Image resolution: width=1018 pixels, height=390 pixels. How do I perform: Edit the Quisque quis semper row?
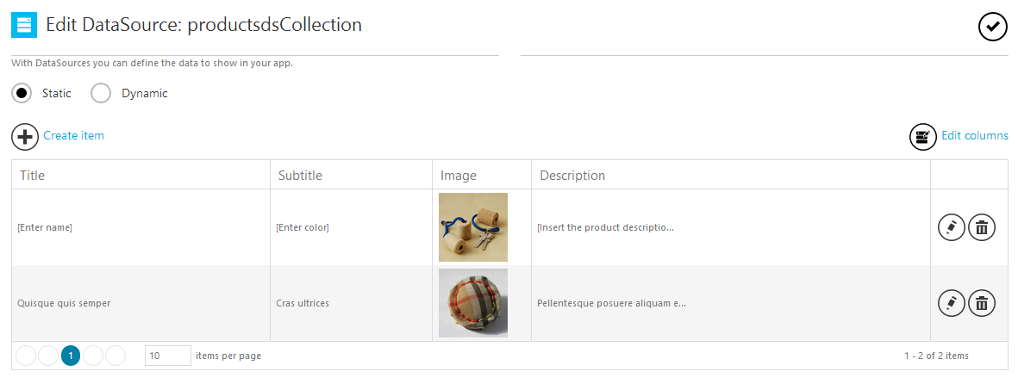click(x=952, y=303)
